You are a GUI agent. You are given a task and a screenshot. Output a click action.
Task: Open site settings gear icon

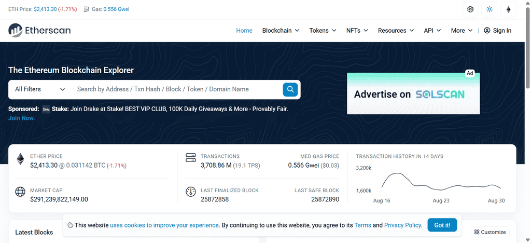[x=470, y=9]
